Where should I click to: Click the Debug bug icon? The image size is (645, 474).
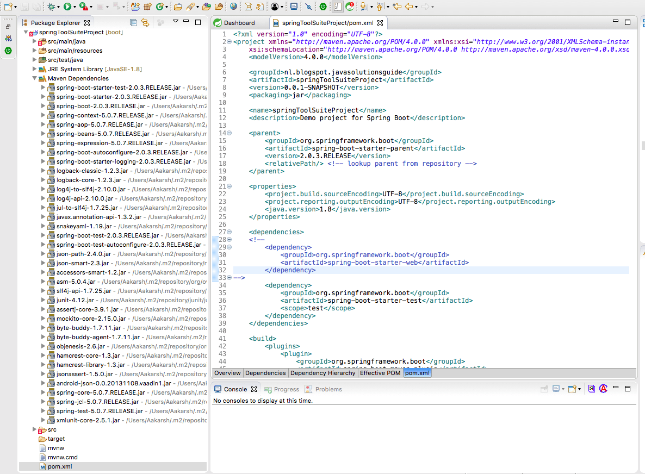coord(52,7)
